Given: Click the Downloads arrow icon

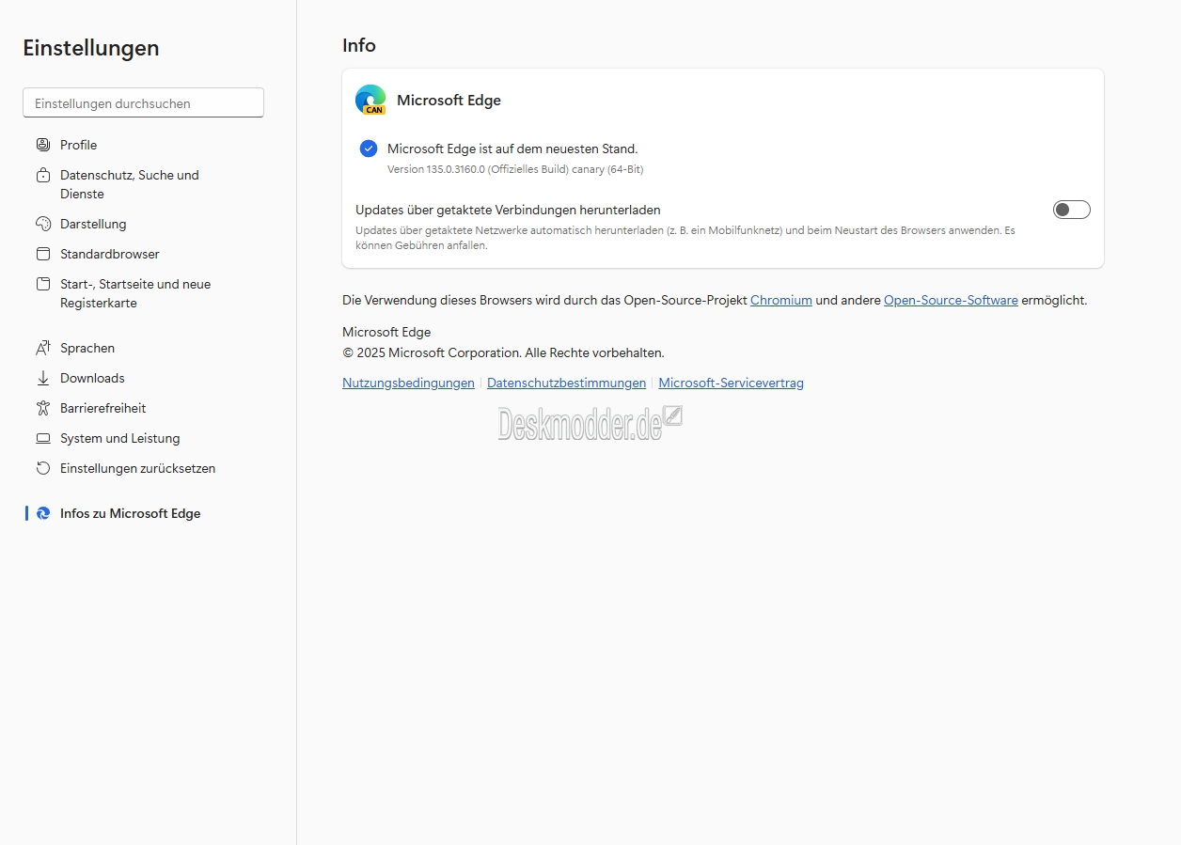Looking at the screenshot, I should 42,378.
